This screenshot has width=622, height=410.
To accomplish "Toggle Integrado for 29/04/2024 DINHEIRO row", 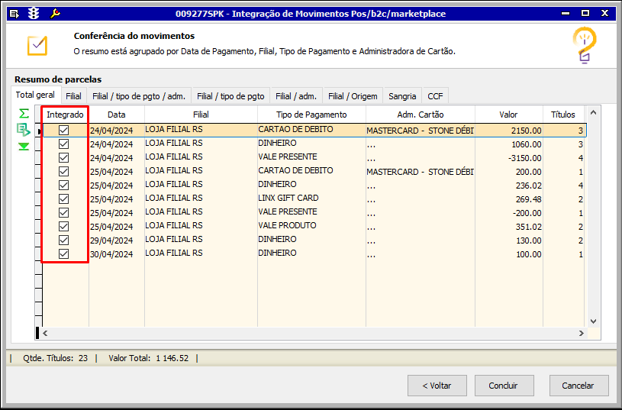I will 63,241.
